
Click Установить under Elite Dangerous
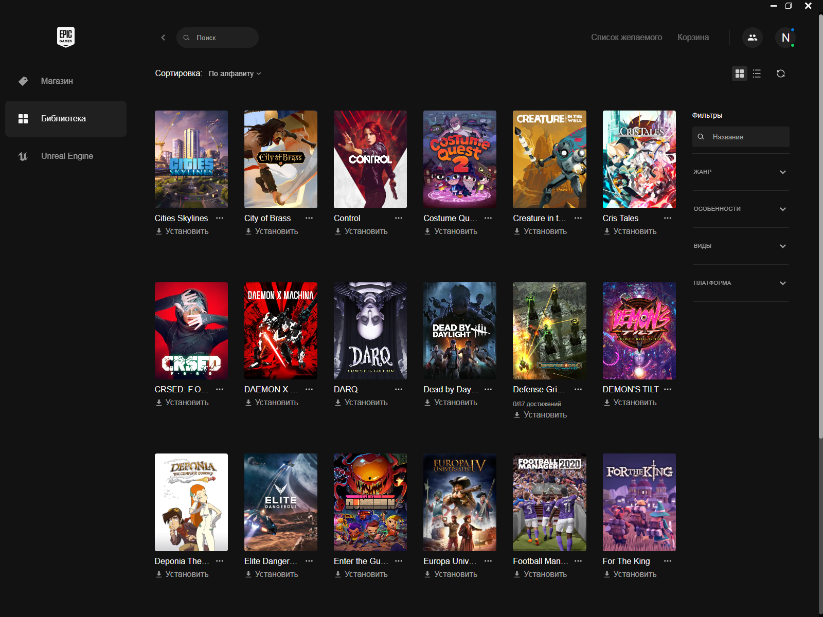pyautogui.click(x=272, y=574)
